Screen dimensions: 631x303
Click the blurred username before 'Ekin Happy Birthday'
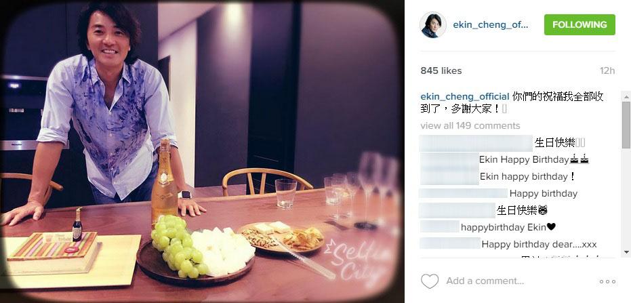449,160
